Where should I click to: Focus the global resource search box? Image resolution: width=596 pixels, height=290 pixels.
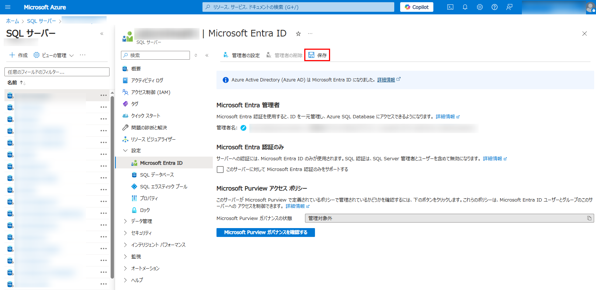tap(298, 7)
